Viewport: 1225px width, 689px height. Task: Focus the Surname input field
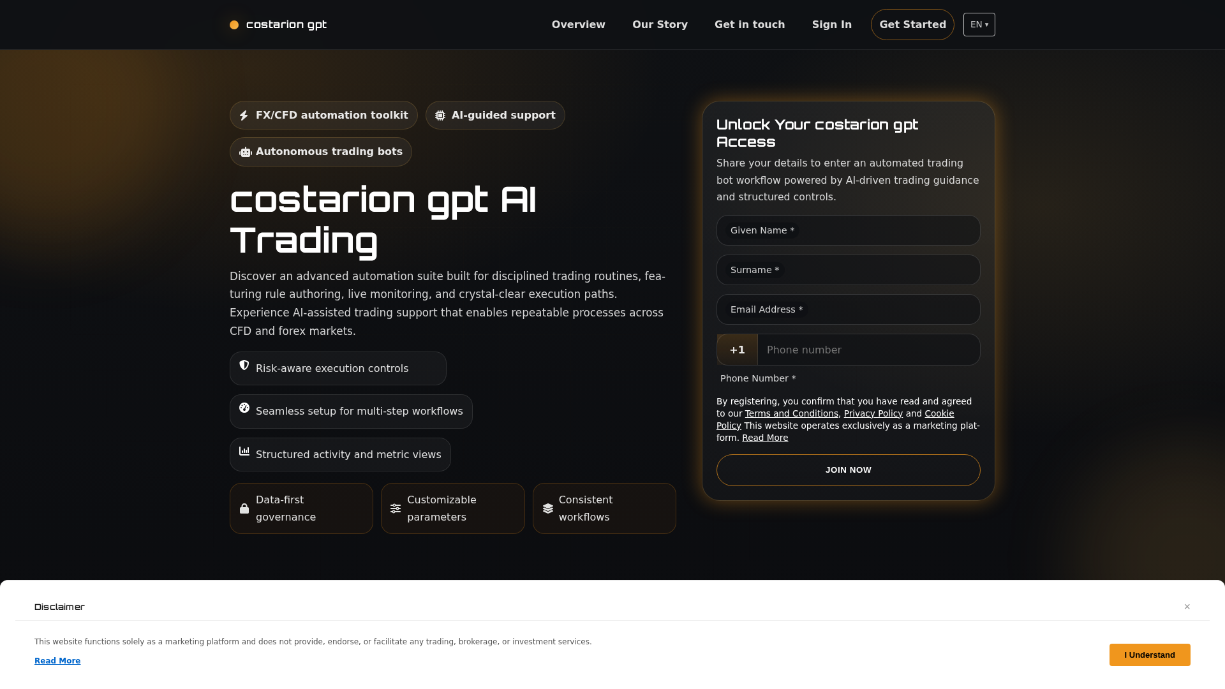click(849, 270)
